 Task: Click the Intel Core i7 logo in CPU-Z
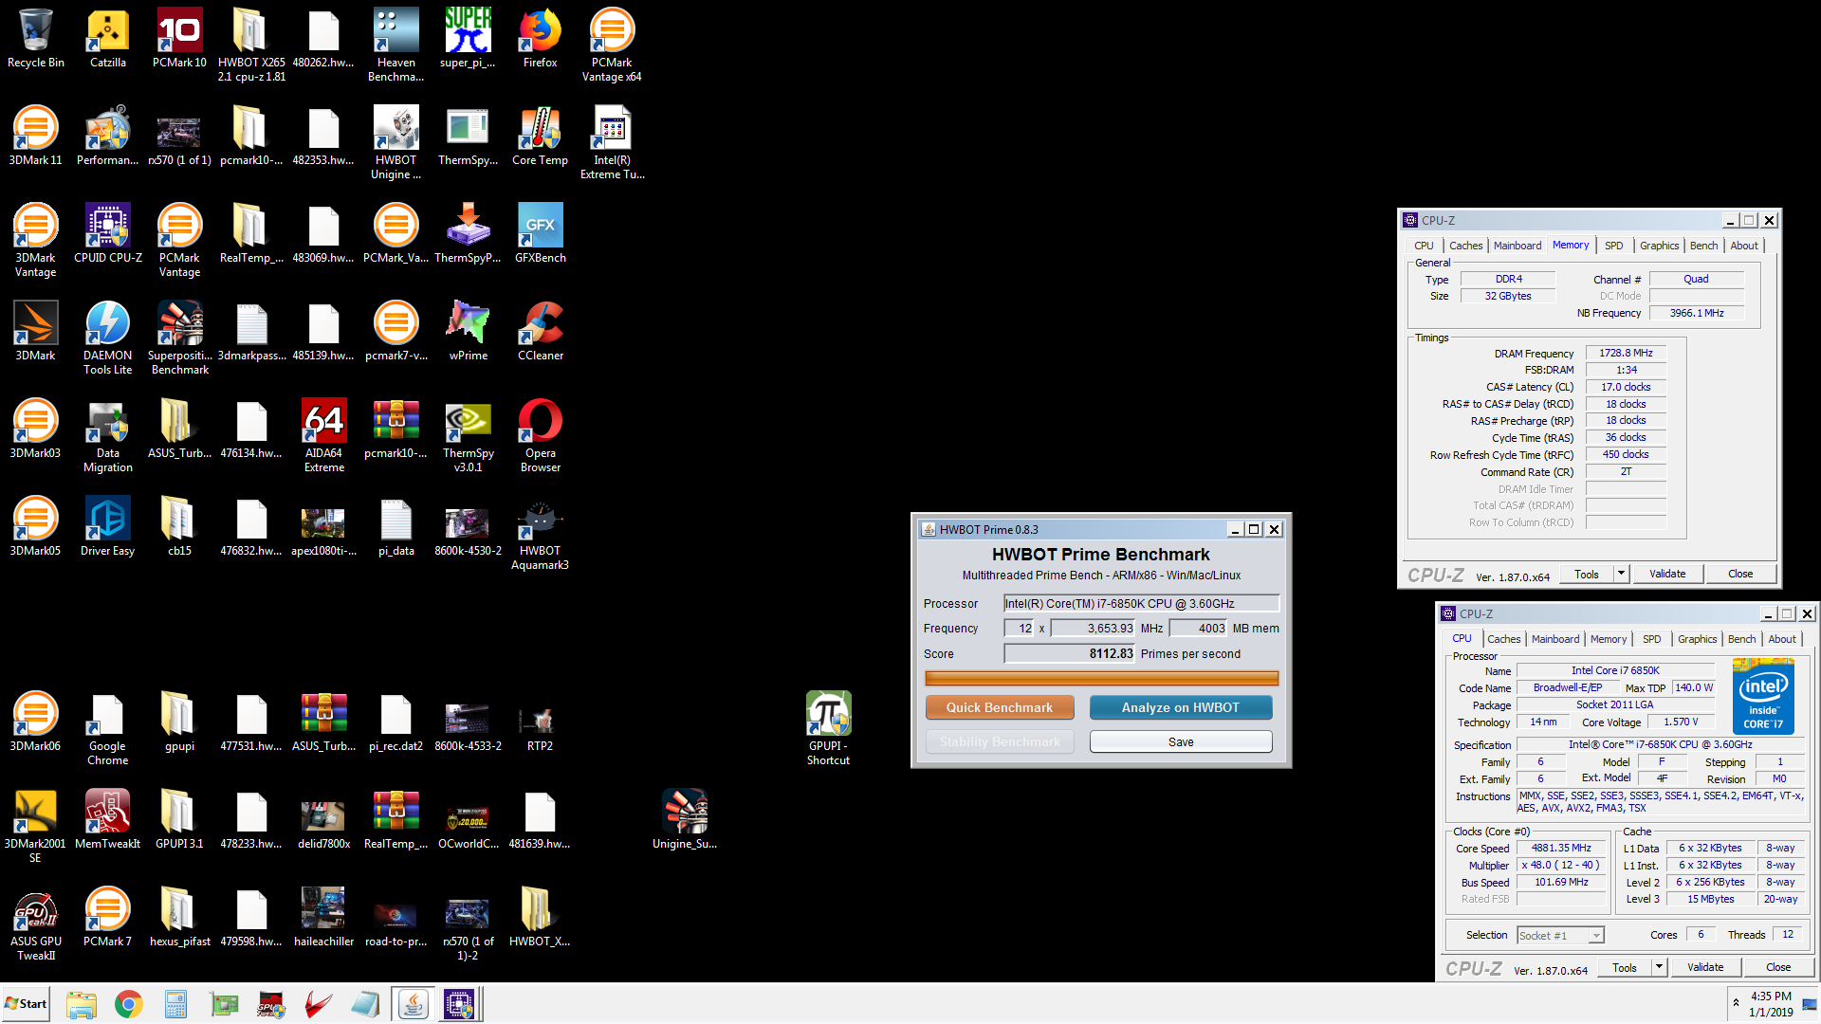[1762, 698]
